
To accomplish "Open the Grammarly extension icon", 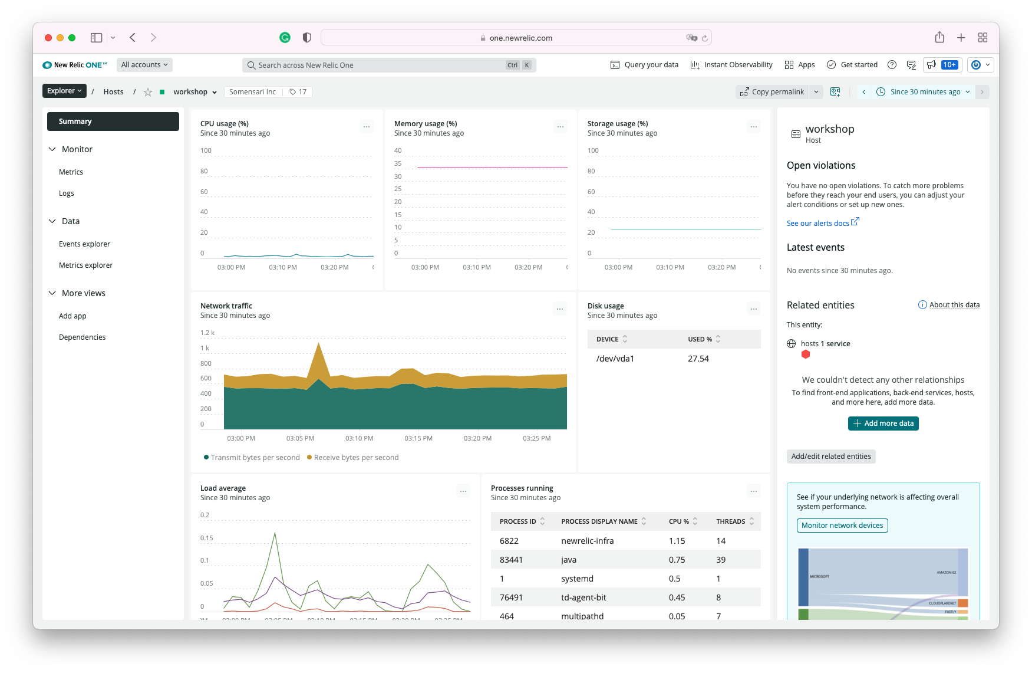I will 285,38.
